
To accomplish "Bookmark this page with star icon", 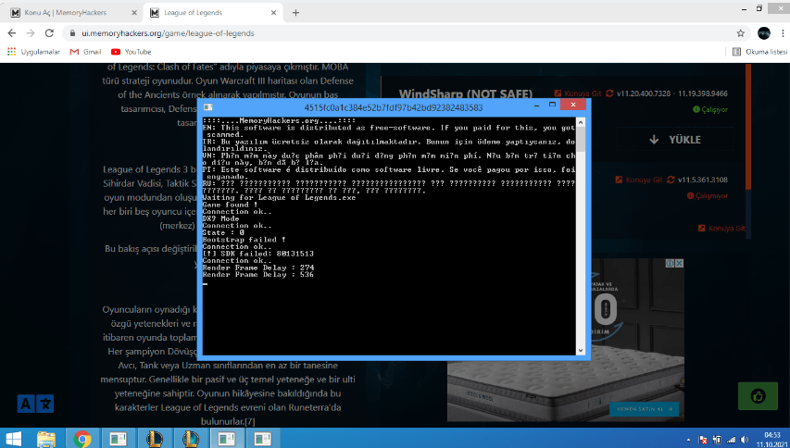I will coord(740,33).
